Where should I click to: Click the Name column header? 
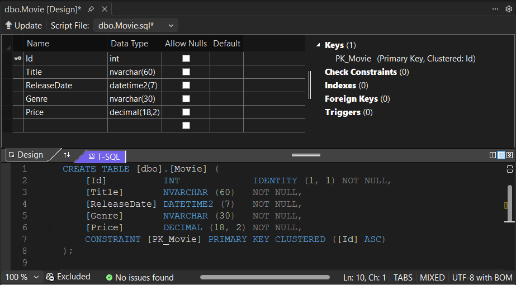pyautogui.click(x=65, y=44)
